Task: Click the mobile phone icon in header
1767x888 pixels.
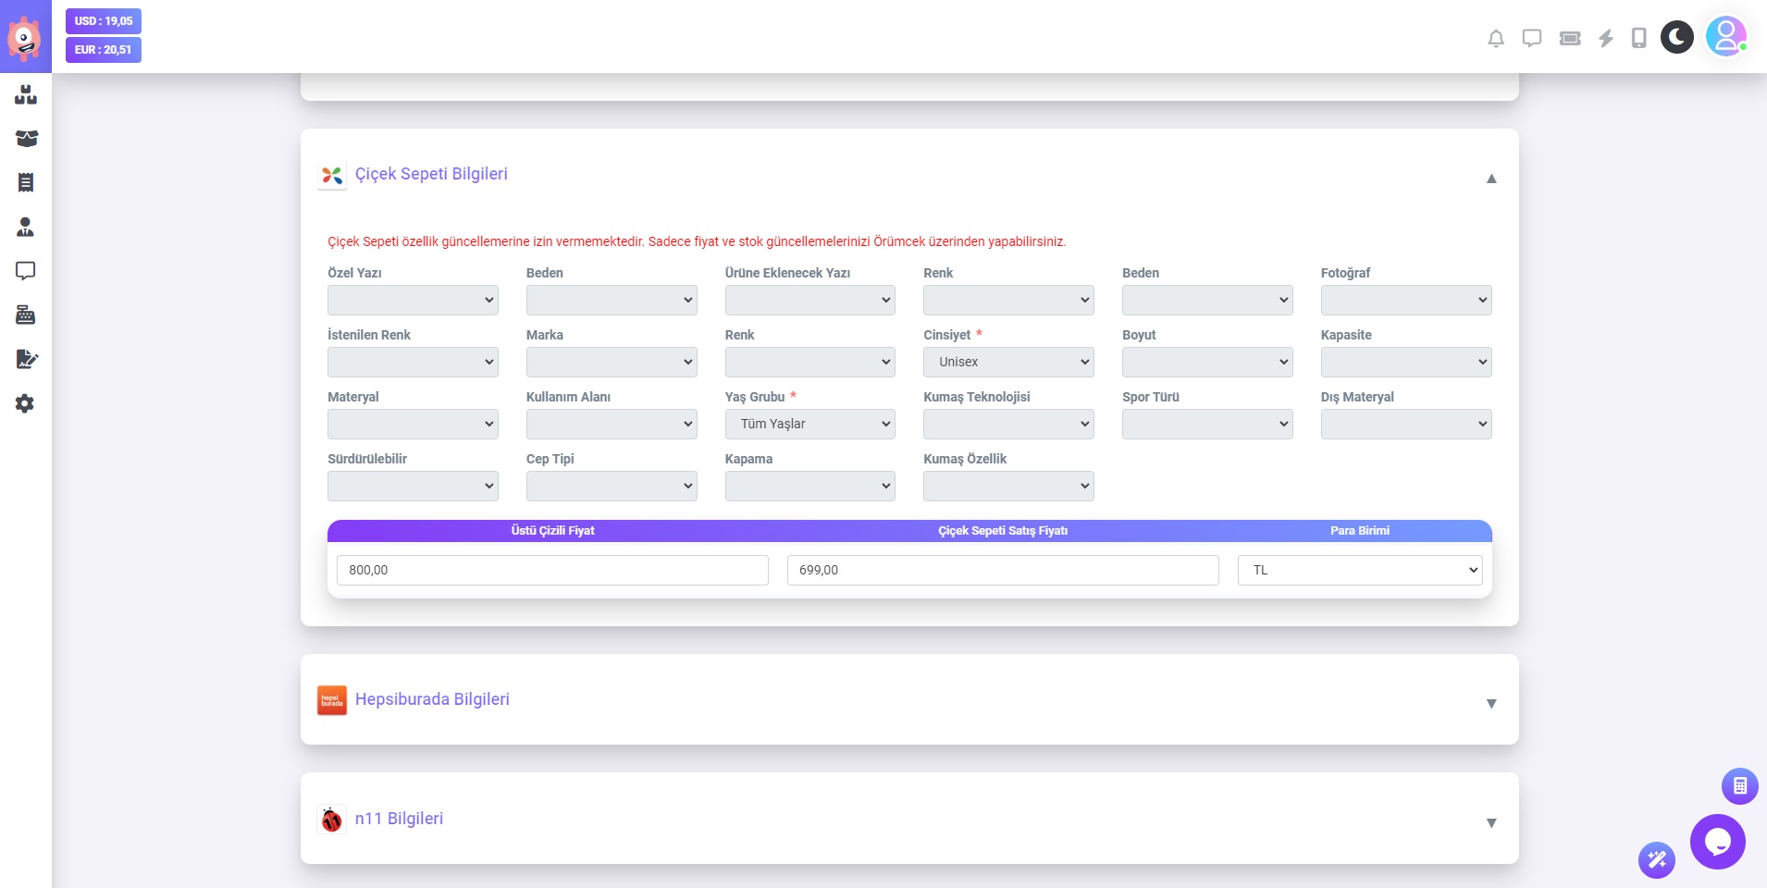Action: 1638,38
